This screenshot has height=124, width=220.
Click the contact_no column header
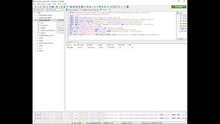click(x=110, y=45)
